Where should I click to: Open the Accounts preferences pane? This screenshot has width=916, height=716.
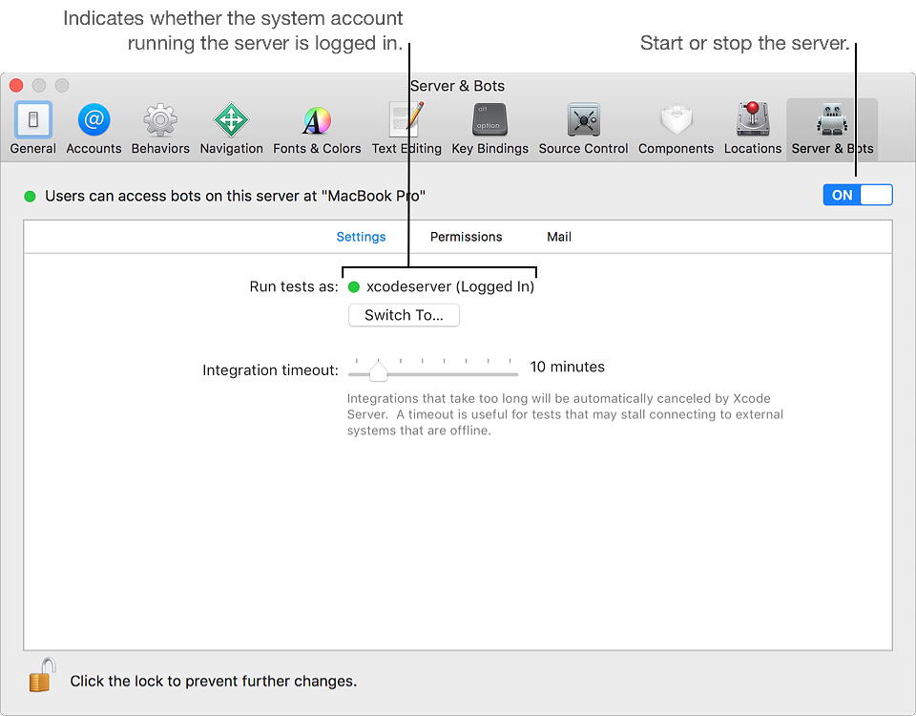point(94,129)
